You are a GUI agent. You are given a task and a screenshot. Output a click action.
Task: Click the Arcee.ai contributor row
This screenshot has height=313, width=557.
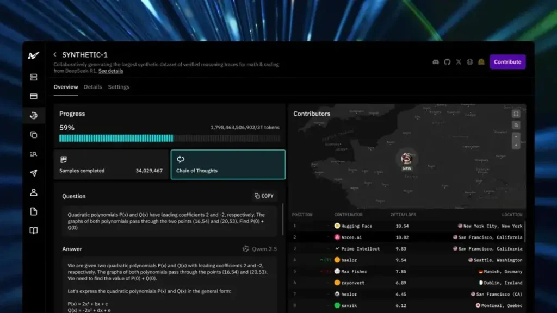407,237
